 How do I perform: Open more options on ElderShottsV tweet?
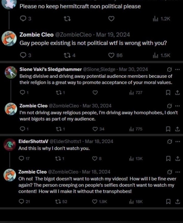click(x=178, y=141)
